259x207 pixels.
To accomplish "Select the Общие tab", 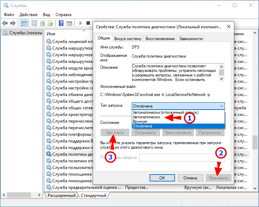I will click(104, 38).
